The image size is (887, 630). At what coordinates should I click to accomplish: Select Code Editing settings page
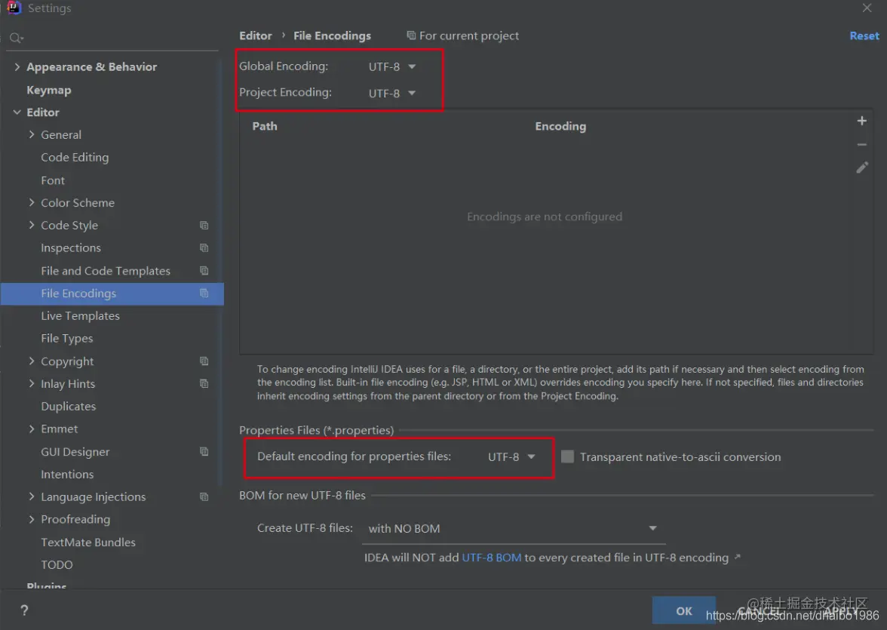point(75,158)
